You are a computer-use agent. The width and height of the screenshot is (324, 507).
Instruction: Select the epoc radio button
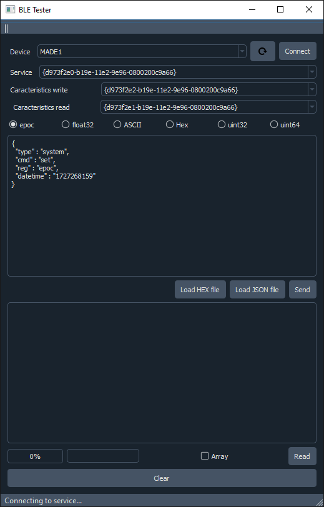coord(22,124)
